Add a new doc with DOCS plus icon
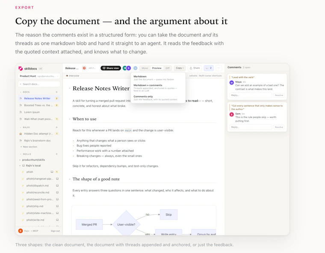 tap(56, 92)
